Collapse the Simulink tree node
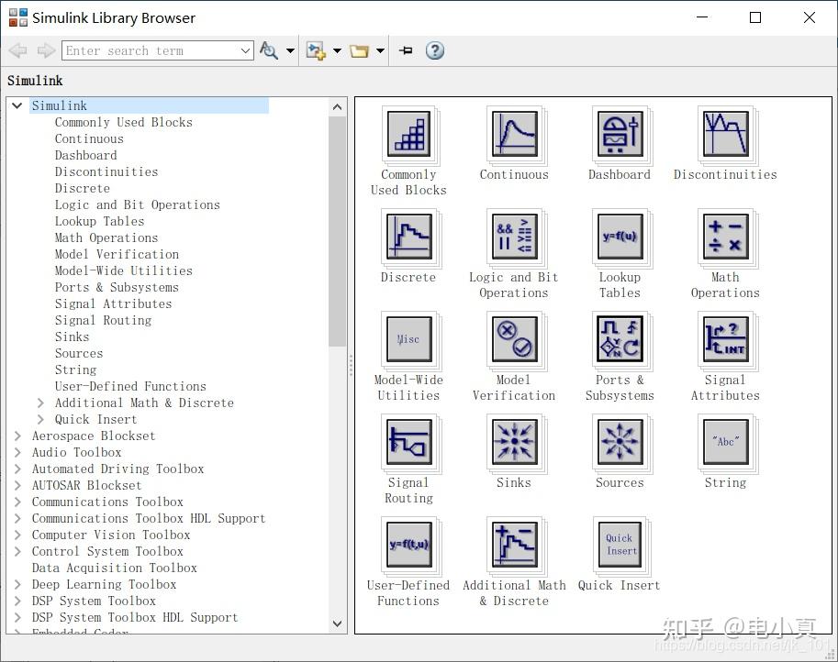 point(17,105)
